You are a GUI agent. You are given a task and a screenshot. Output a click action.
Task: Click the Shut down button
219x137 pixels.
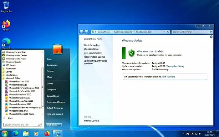pyautogui.click(x=52, y=125)
